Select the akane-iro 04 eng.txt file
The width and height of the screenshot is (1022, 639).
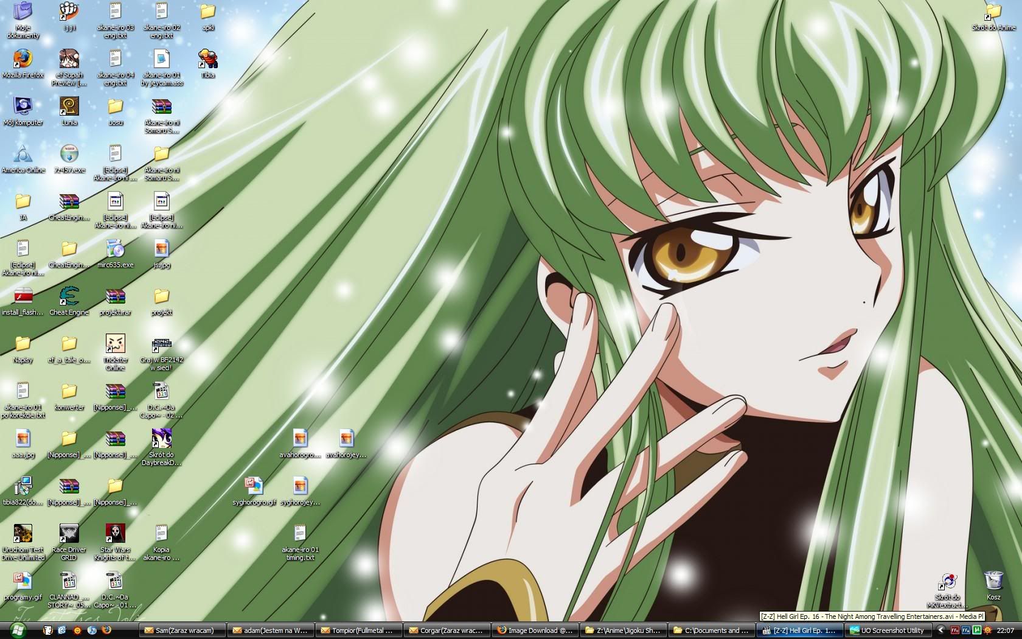(115, 67)
